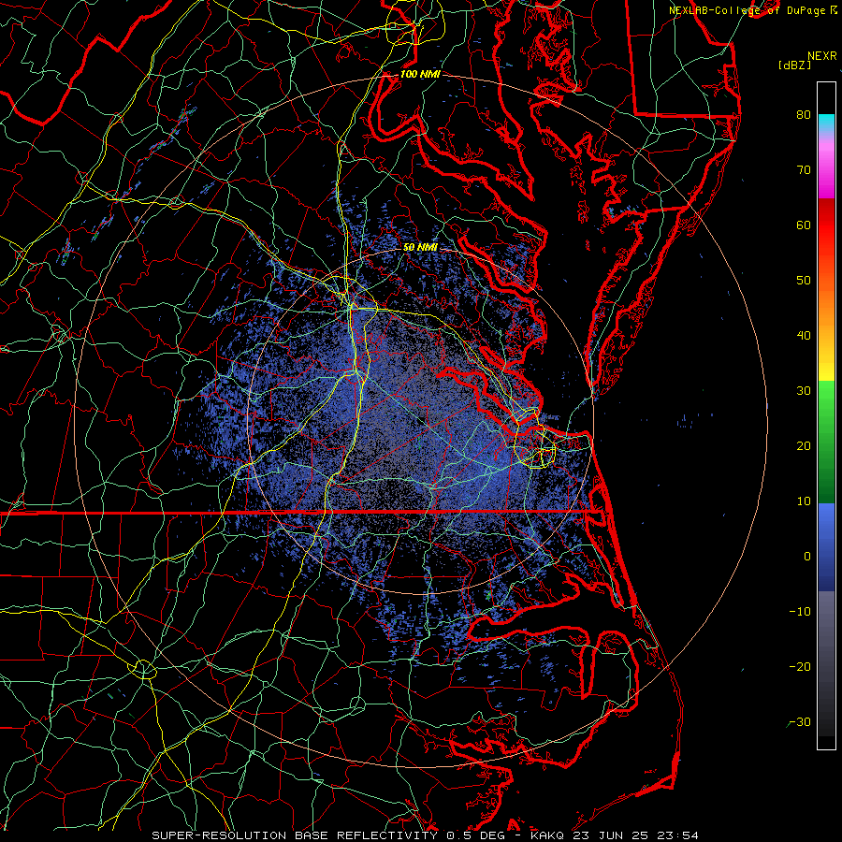This screenshot has height=842, width=842.
Task: Select the 30 value on the dBZ scale
Action: point(804,391)
